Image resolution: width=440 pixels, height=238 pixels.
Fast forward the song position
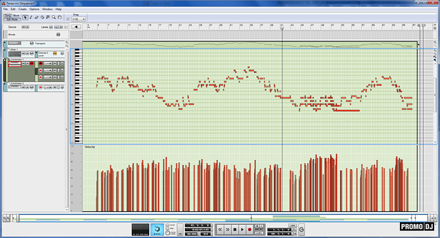click(x=227, y=230)
